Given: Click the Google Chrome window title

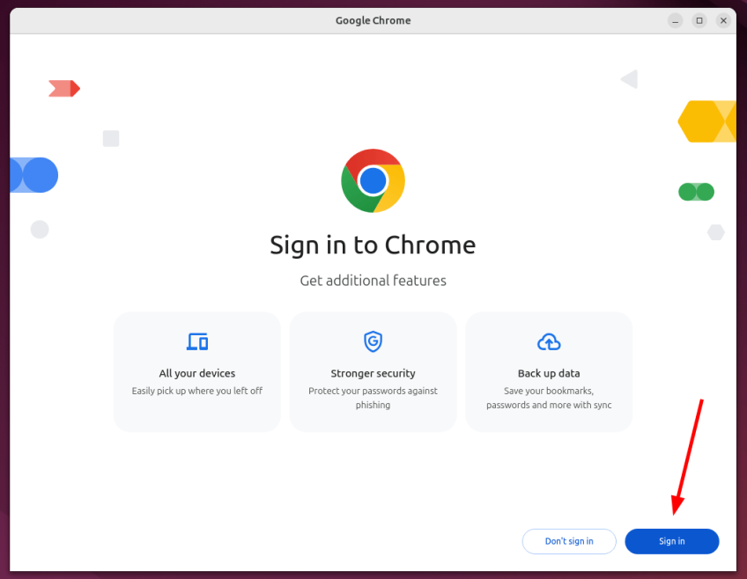Looking at the screenshot, I should pos(373,20).
